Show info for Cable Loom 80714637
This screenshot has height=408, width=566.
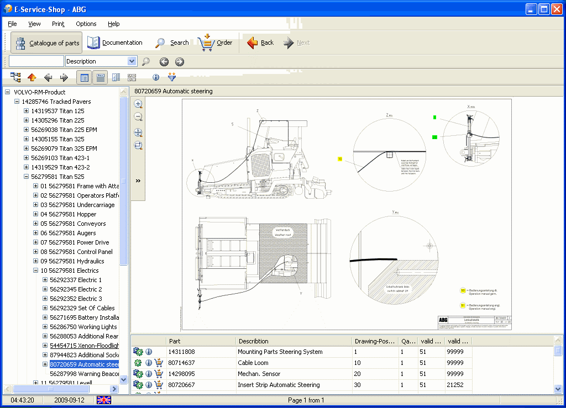coord(149,363)
